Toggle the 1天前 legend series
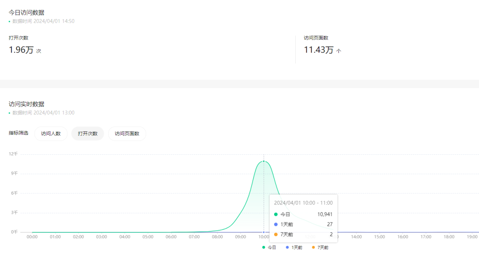 click(294, 248)
